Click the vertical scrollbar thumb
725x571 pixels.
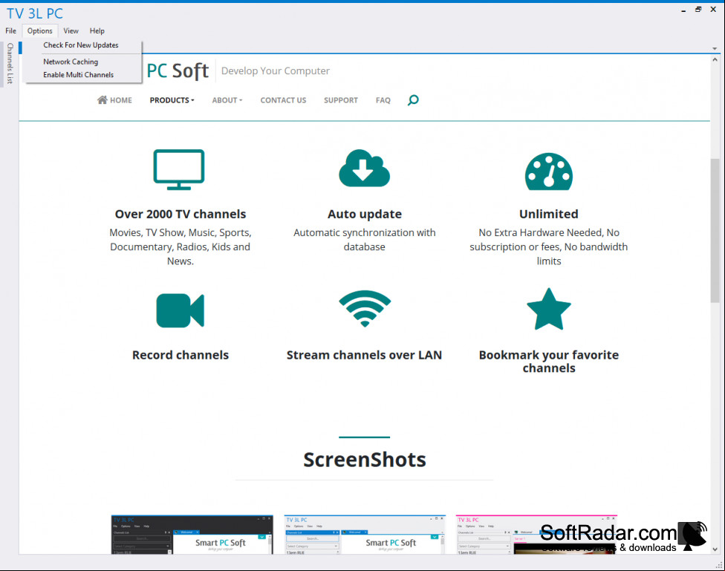tap(715, 230)
